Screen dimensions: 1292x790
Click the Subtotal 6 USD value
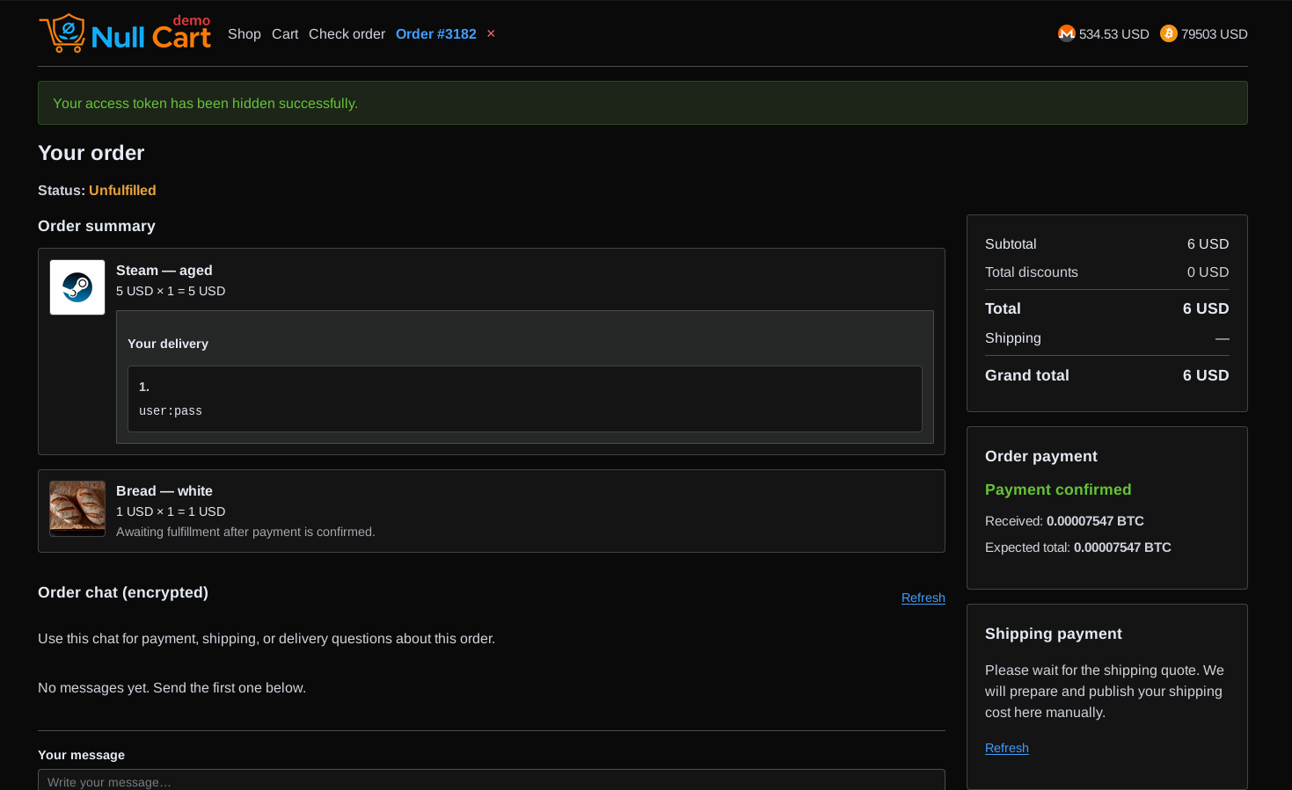[1208, 244]
